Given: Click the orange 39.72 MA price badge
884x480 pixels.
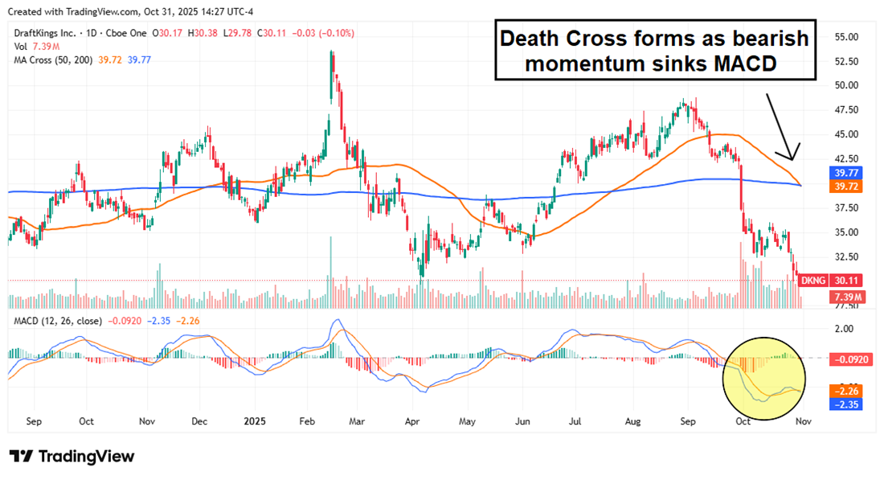Looking at the screenshot, I should click(845, 186).
